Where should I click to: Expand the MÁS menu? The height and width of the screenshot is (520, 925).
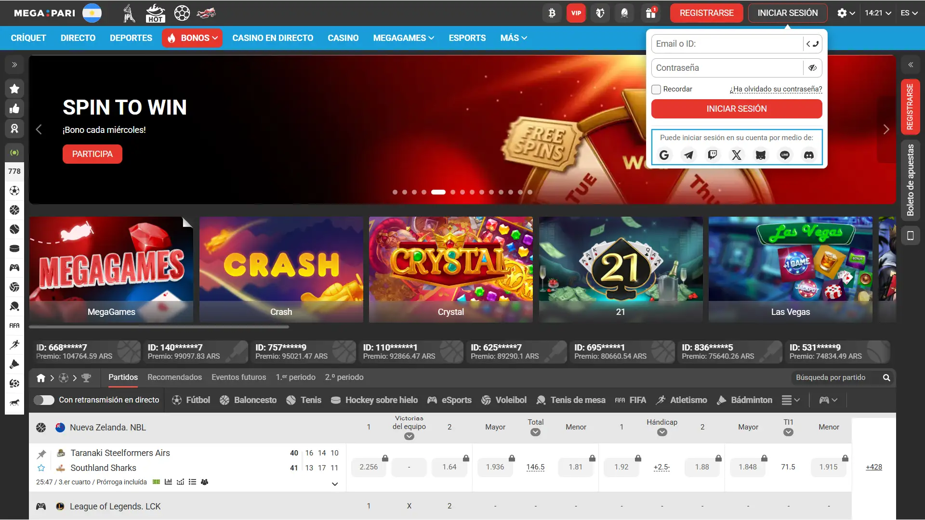[x=514, y=38]
